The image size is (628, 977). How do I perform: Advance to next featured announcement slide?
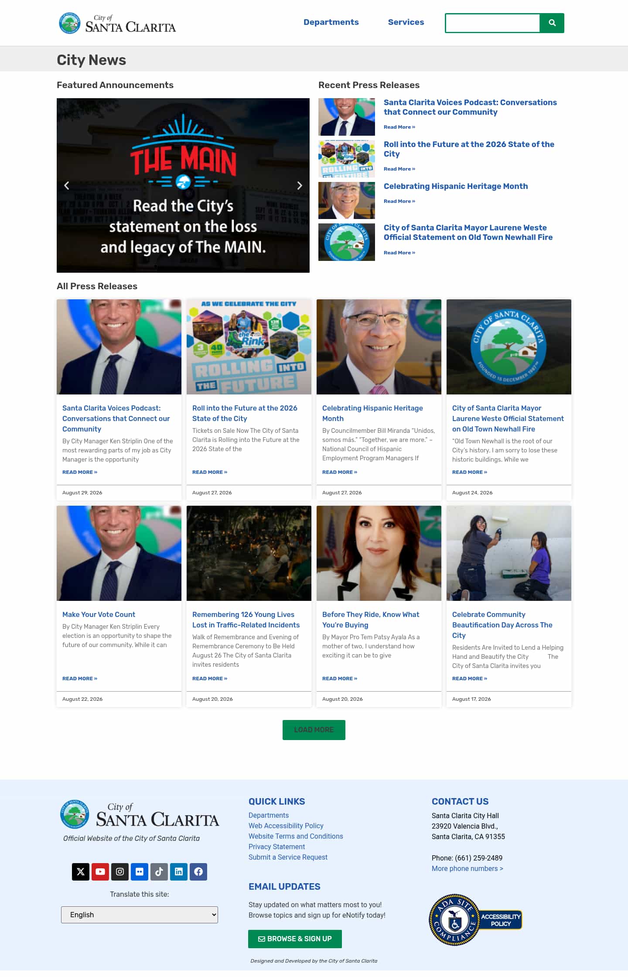(300, 185)
